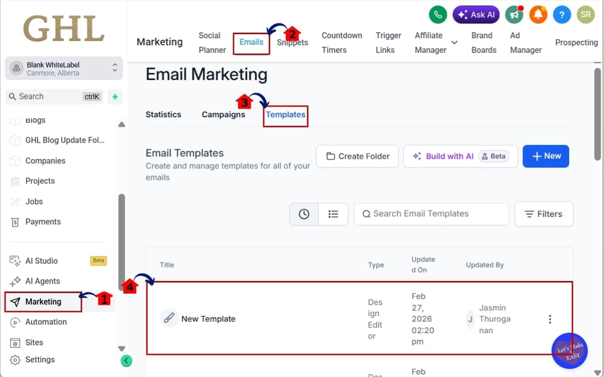
Task: Open Payments in the sidebar
Action: click(43, 222)
